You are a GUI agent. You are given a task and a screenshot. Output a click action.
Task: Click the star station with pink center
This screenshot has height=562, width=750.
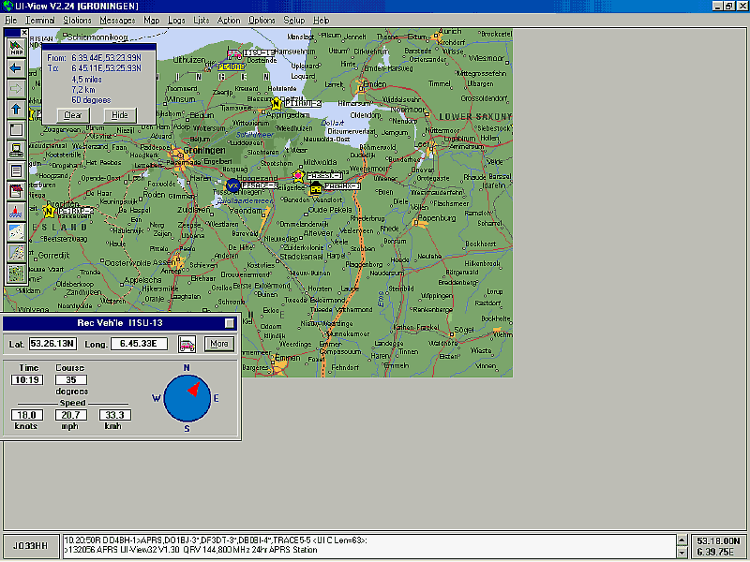(x=298, y=176)
